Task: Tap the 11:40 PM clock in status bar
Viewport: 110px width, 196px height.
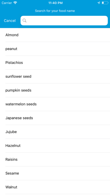Action: click(x=56, y=3)
